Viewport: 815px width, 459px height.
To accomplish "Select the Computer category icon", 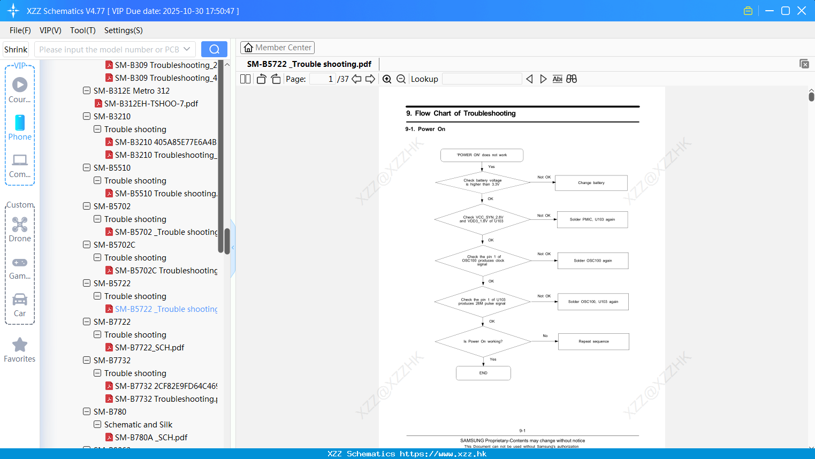I will pyautogui.click(x=20, y=165).
